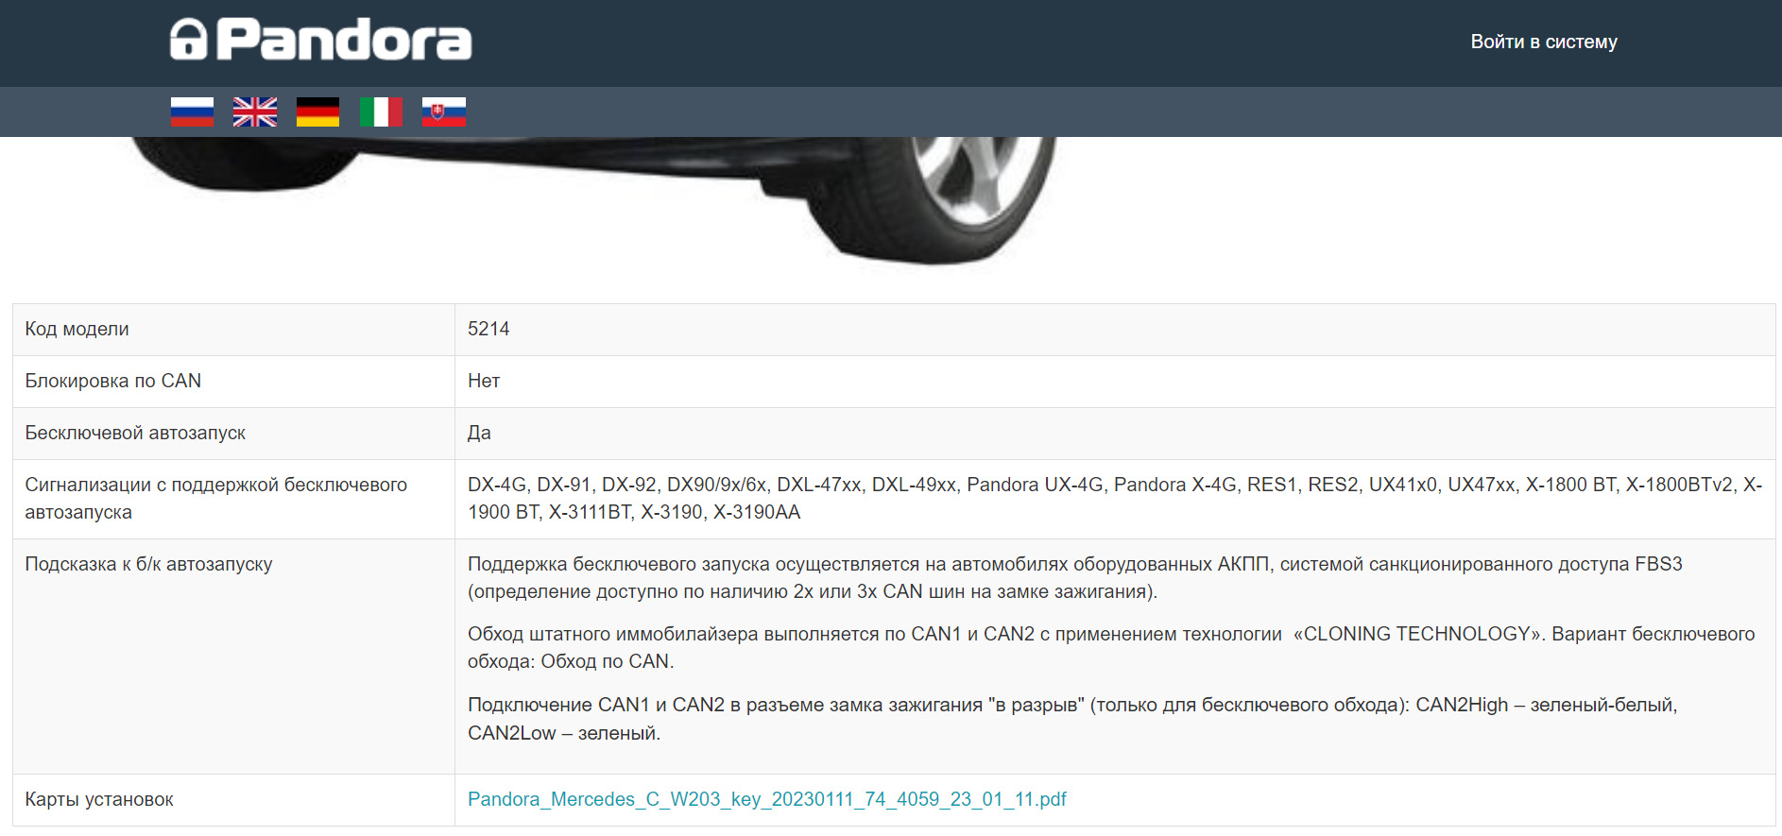Switch language to German flag
Viewport: 1782px width, 836px height.
[x=317, y=111]
